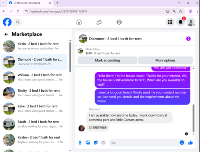Click the Facebook logo
200x152 pixels.
[7, 22]
